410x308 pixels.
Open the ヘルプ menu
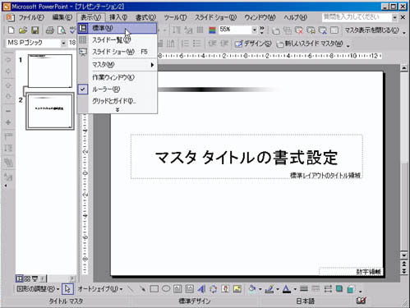click(295, 17)
